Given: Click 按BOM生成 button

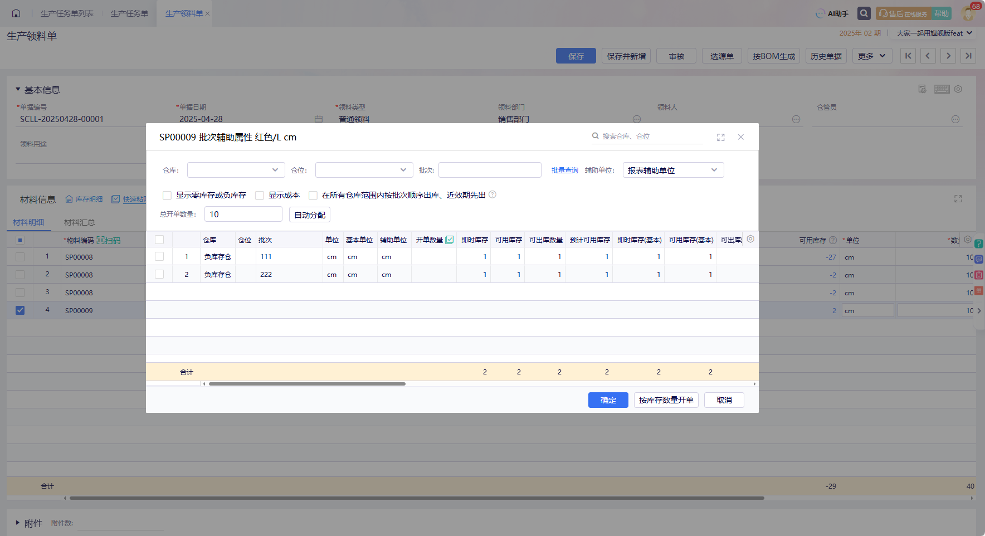Looking at the screenshot, I should pos(774,56).
